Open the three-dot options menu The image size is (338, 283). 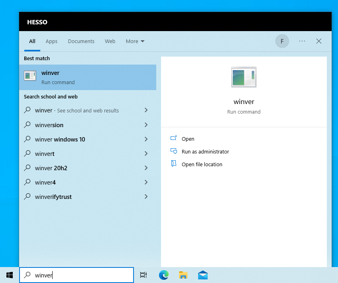point(302,41)
